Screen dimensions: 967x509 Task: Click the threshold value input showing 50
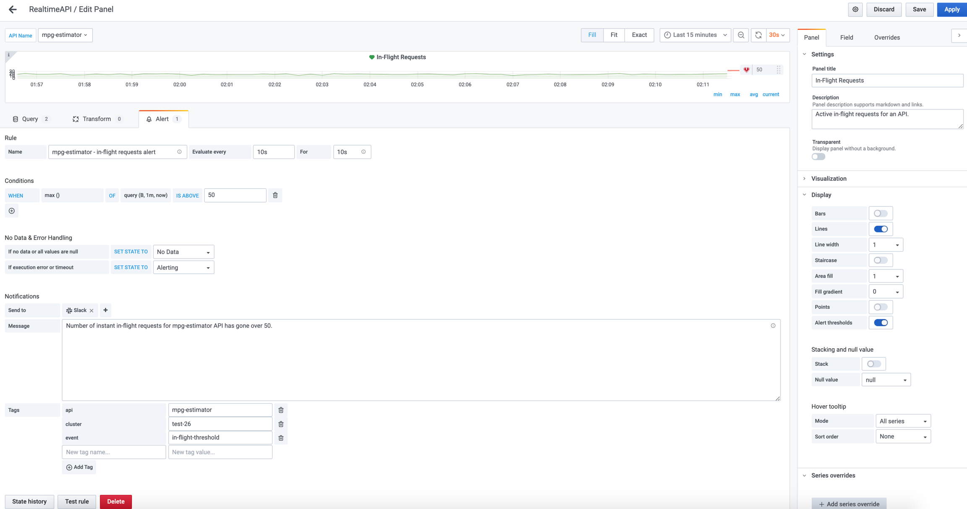tap(235, 195)
